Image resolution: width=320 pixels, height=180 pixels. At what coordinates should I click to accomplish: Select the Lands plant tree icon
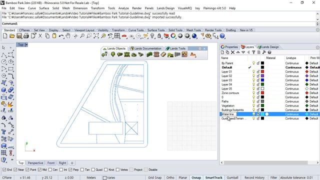tap(113, 54)
